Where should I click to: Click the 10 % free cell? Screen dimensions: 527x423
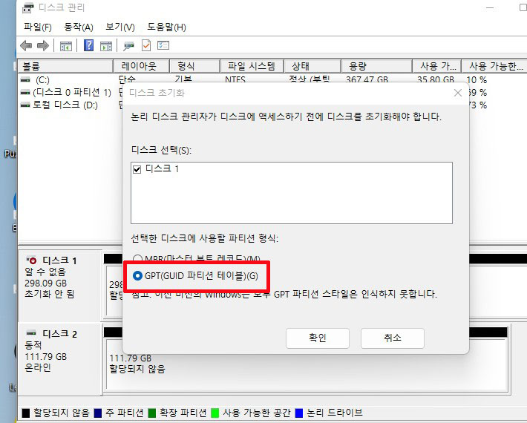(x=477, y=80)
